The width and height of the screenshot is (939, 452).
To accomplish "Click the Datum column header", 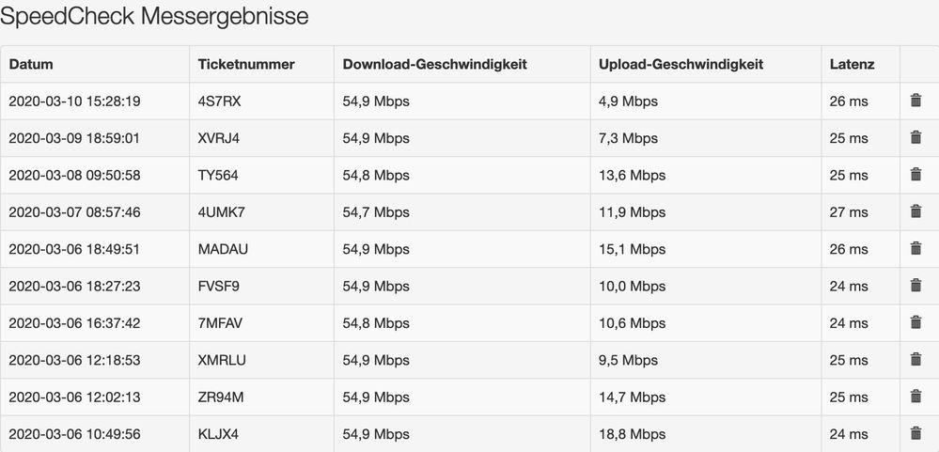I will [x=31, y=65].
